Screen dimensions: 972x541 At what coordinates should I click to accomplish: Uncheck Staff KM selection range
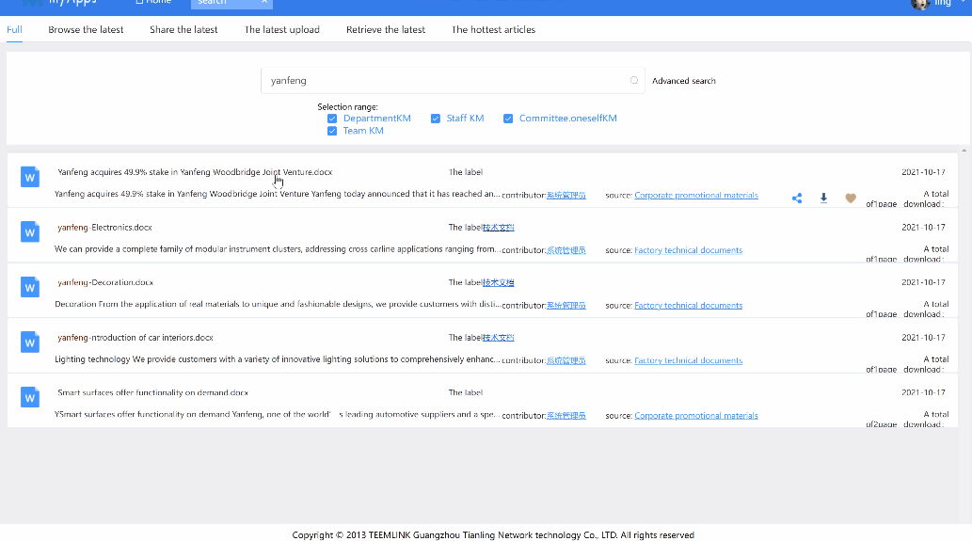pos(436,119)
